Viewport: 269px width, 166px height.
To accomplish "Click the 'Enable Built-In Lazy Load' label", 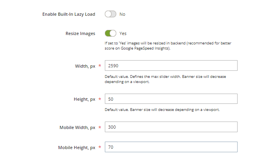I will 69,14.
